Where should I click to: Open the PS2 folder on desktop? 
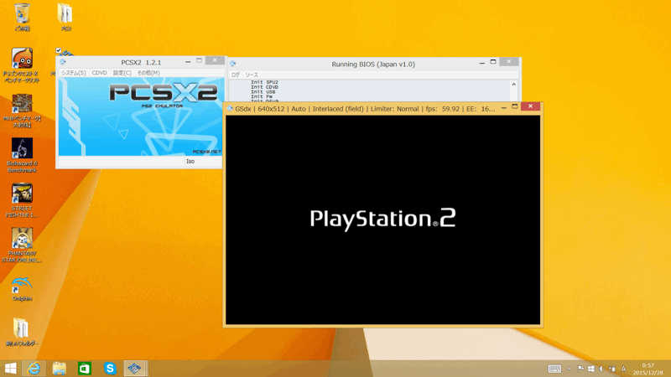65,14
